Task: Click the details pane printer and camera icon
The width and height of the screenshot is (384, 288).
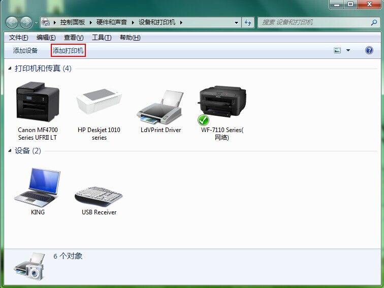Action: coord(29,267)
